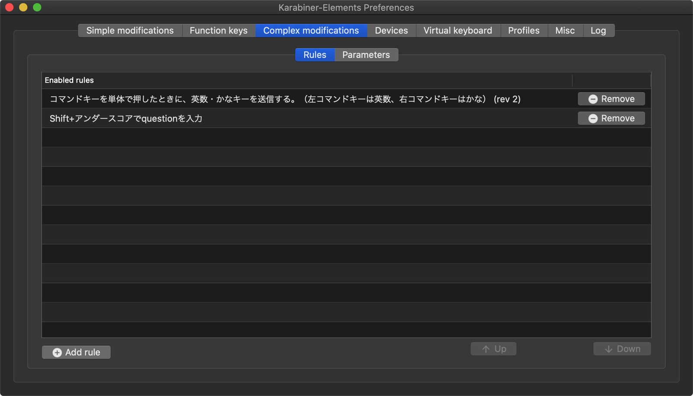The width and height of the screenshot is (693, 396).
Task: Open the Function keys tab
Action: pos(218,30)
